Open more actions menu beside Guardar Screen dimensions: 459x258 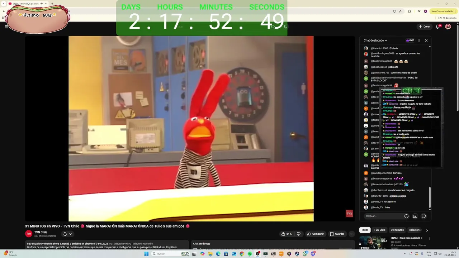(x=352, y=234)
